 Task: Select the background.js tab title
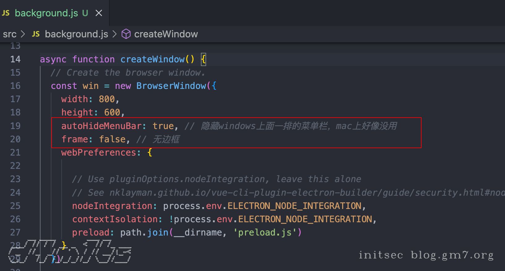coord(46,13)
